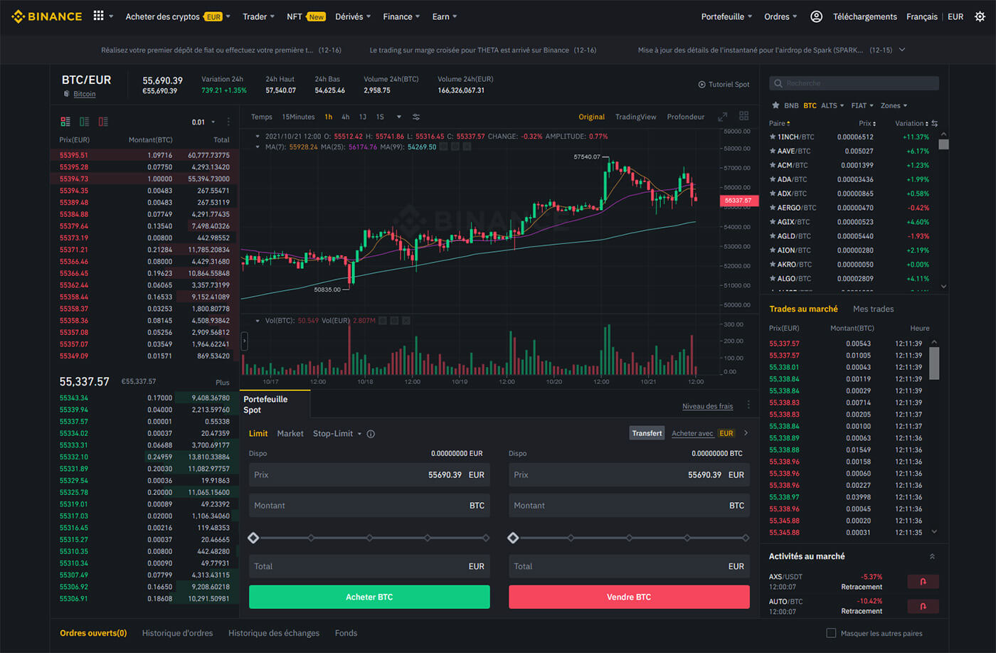The height and width of the screenshot is (653, 996).
Task: Click the Binance logo
Action: (47, 16)
